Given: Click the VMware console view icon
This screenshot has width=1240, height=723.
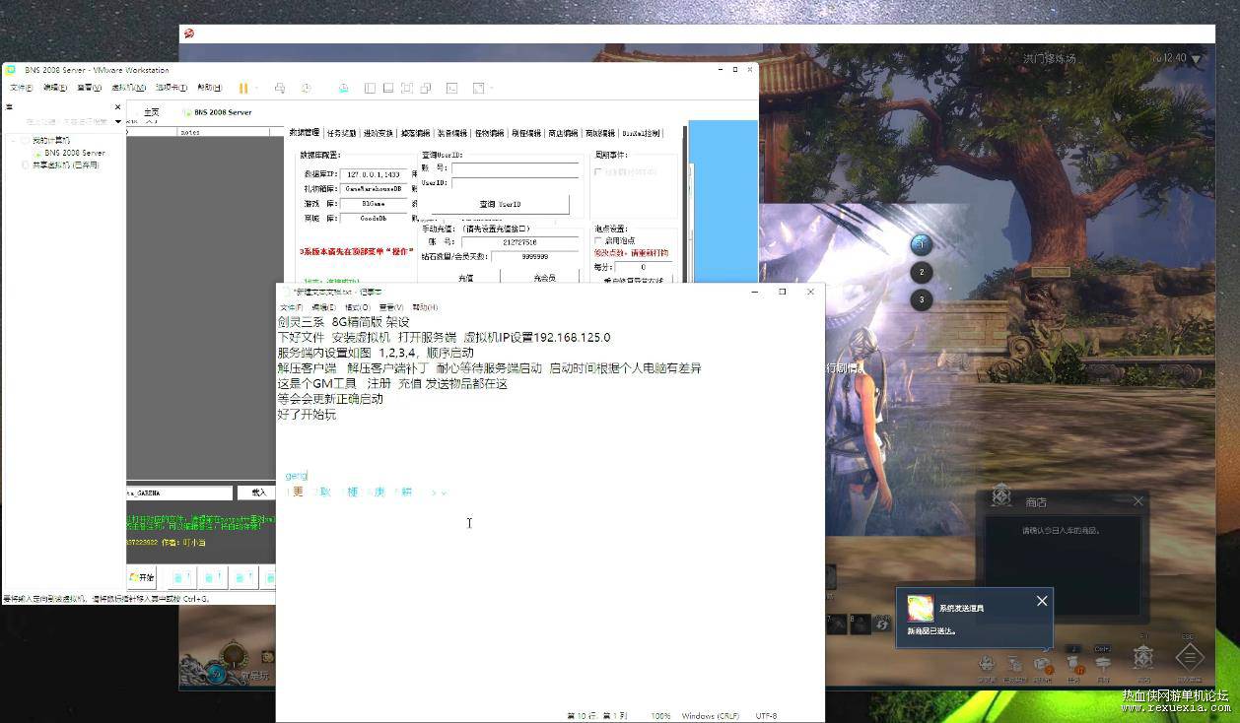Looking at the screenshot, I should [452, 88].
